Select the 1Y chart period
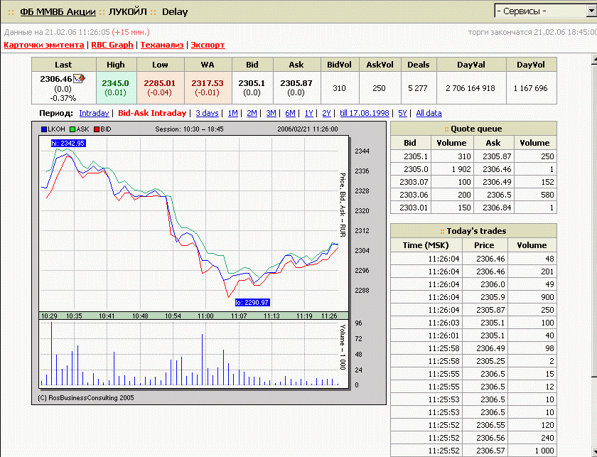 [x=308, y=113]
